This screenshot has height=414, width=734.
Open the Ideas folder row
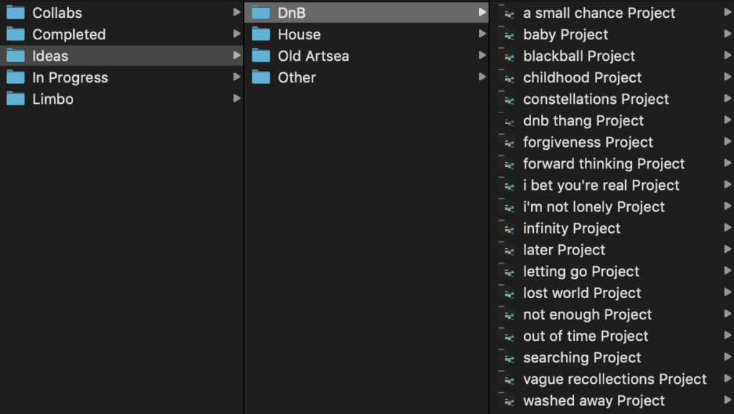click(122, 56)
